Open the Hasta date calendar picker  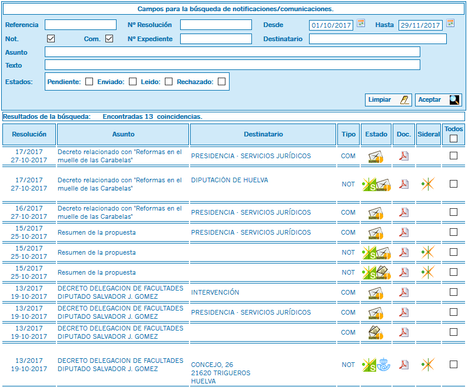450,24
